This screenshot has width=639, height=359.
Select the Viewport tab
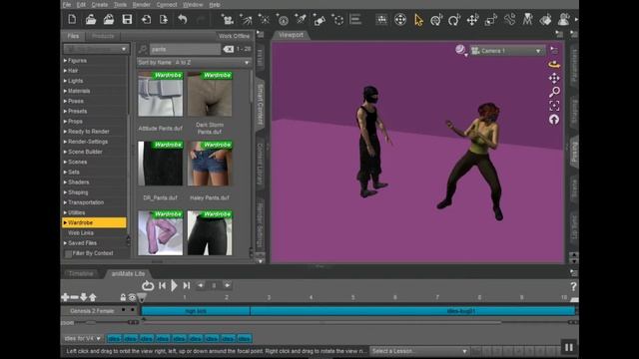coord(291,35)
